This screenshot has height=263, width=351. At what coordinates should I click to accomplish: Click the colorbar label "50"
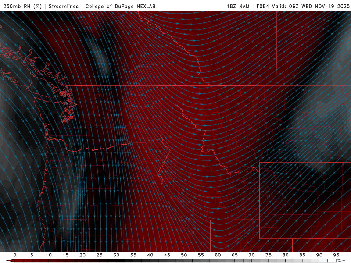pyautogui.click(x=184, y=255)
